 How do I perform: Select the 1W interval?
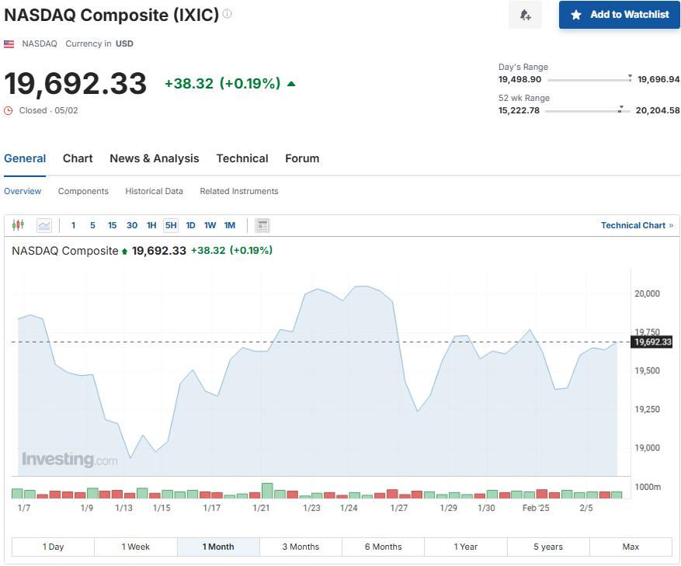pos(210,225)
